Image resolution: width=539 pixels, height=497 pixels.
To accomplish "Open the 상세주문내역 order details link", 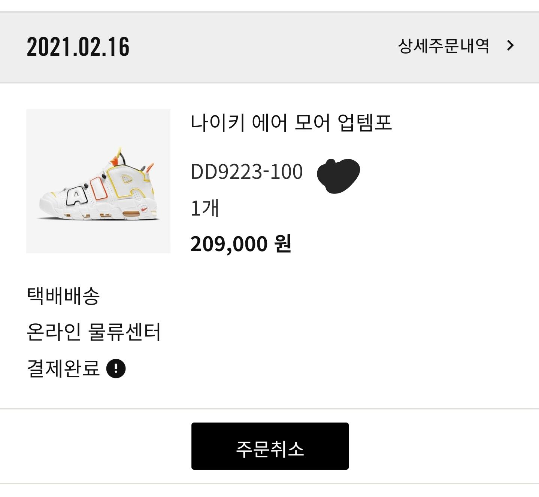I will pyautogui.click(x=443, y=46).
